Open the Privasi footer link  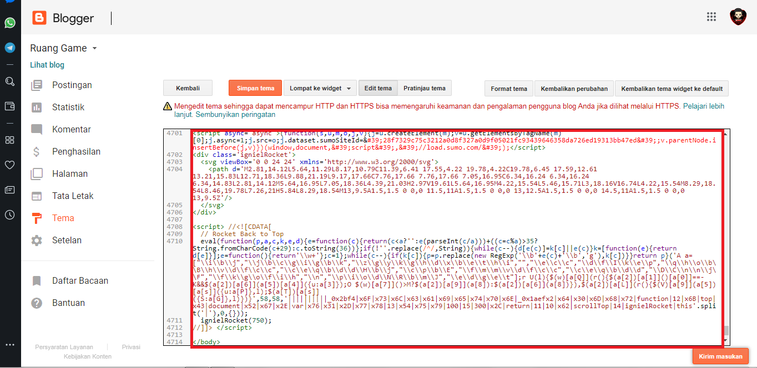131,347
